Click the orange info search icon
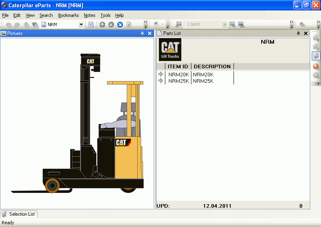 tap(316, 66)
